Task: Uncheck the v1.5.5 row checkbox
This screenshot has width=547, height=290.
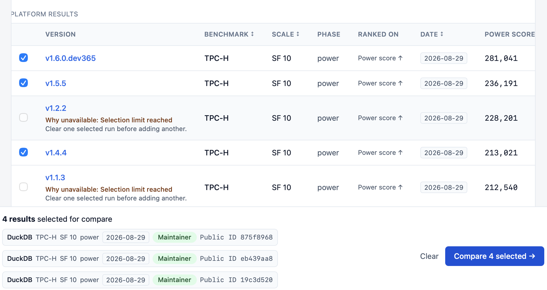Action: pos(23,83)
